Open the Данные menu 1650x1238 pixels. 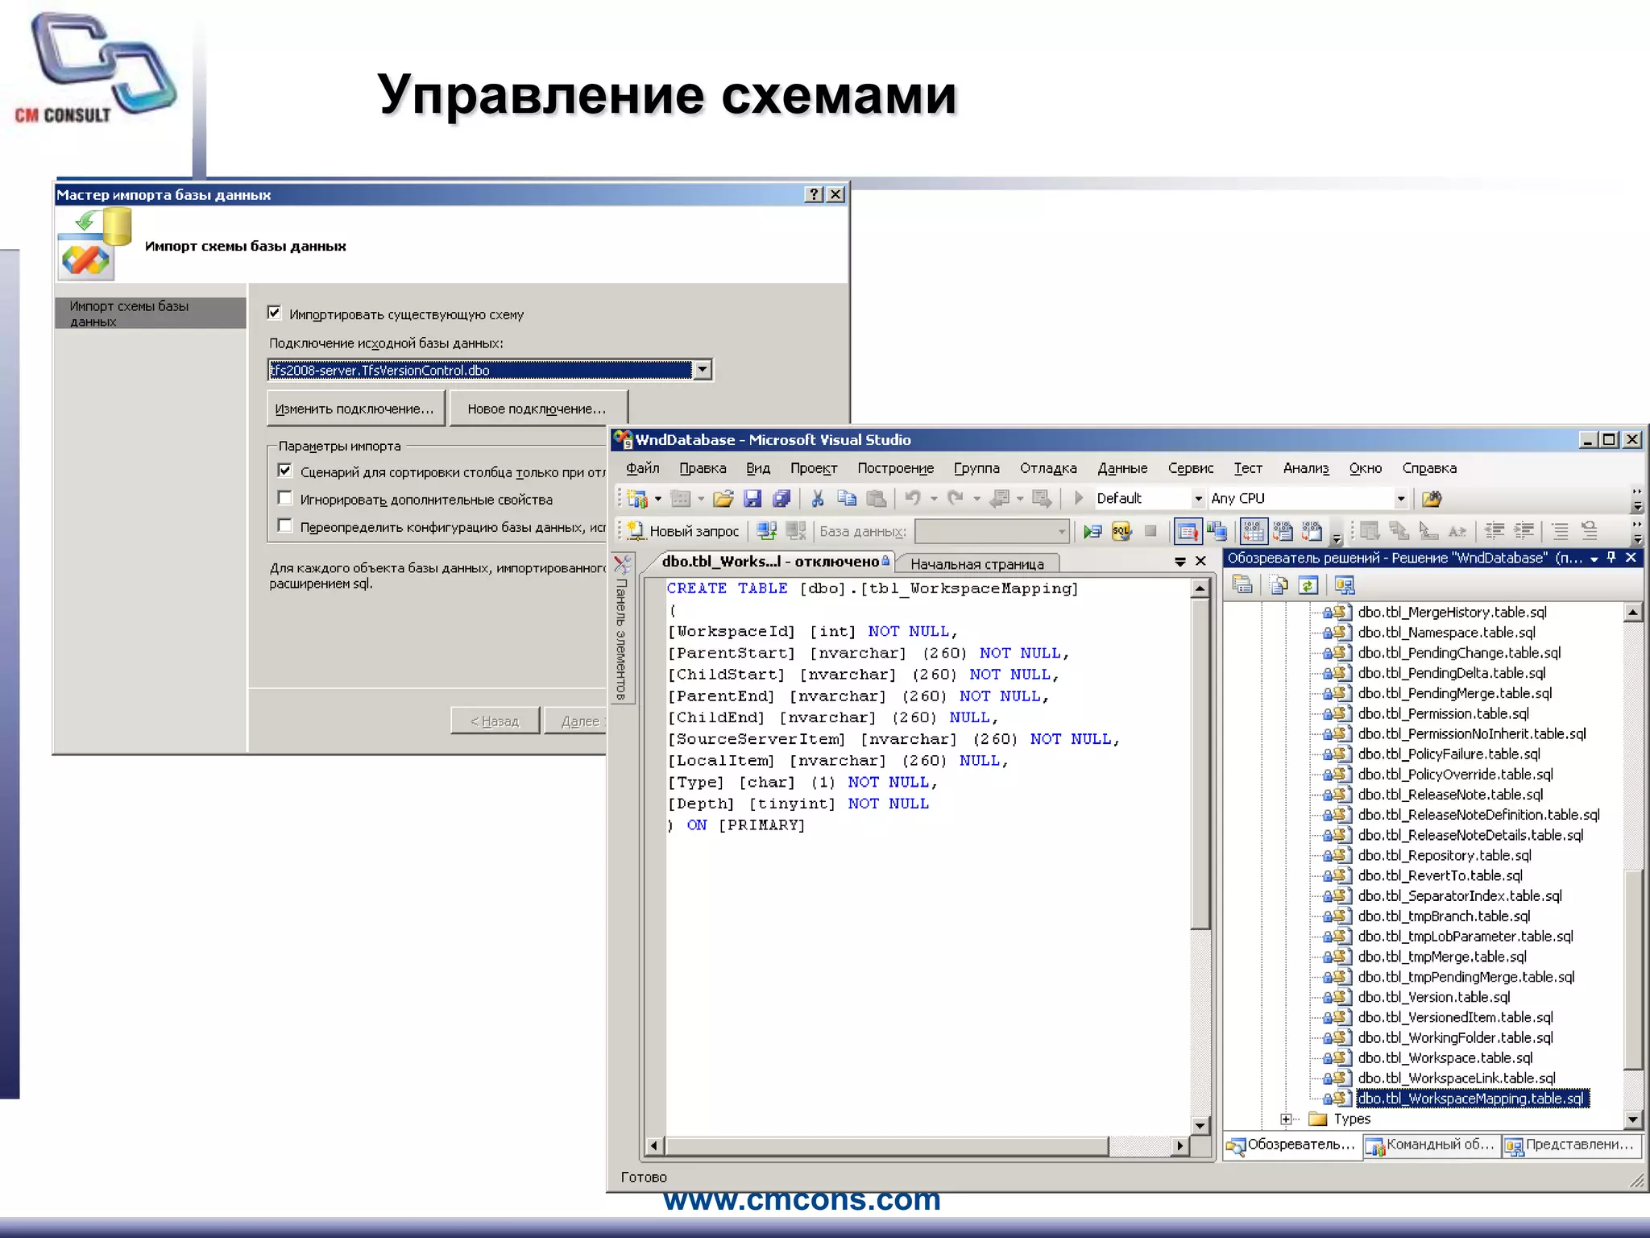point(1121,468)
